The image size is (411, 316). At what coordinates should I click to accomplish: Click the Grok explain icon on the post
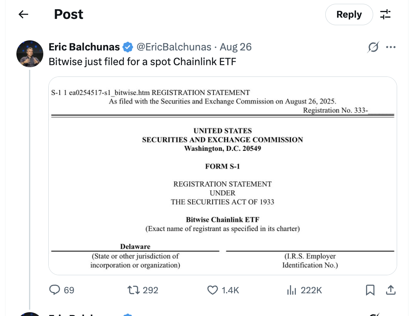point(373,47)
